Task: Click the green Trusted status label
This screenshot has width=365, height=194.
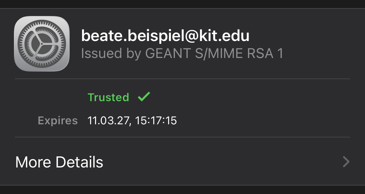Action: click(108, 97)
